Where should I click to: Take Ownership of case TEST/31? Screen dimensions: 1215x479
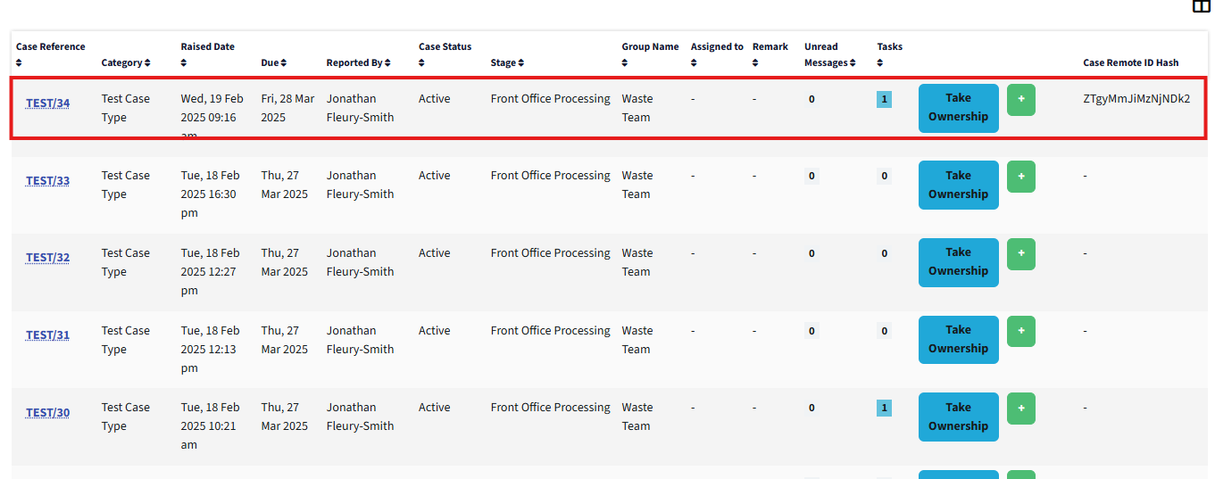coord(959,340)
